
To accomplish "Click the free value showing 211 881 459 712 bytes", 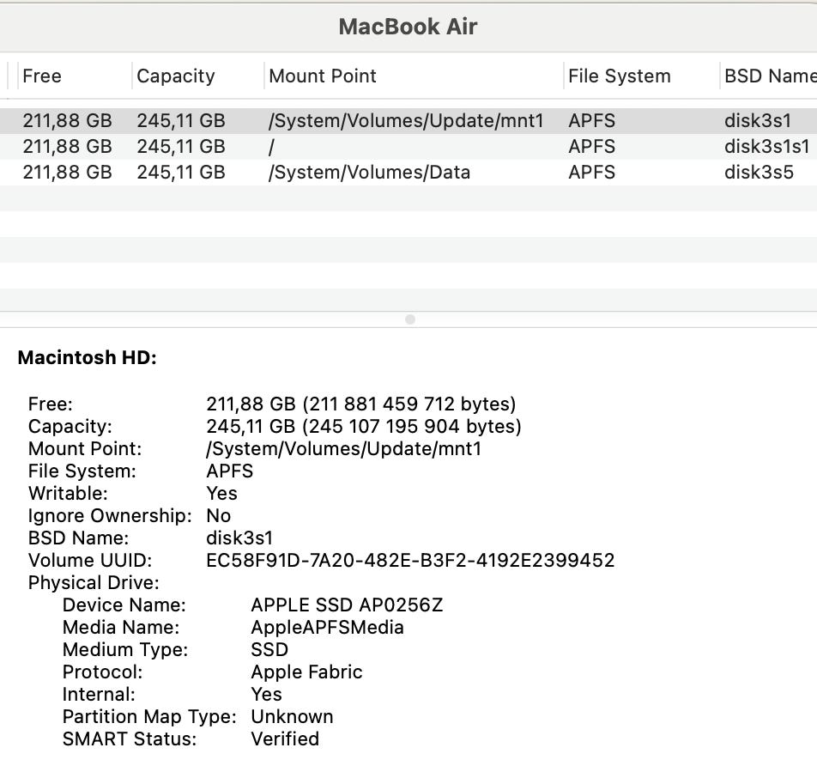I will point(361,404).
